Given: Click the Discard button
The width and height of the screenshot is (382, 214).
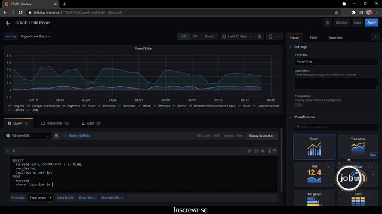Looking at the screenshot, I should click(341, 23).
